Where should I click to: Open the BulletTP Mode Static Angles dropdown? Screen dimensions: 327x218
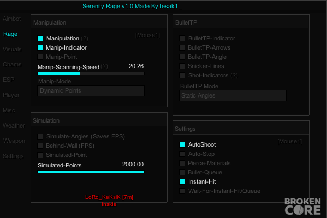[x=233, y=95]
